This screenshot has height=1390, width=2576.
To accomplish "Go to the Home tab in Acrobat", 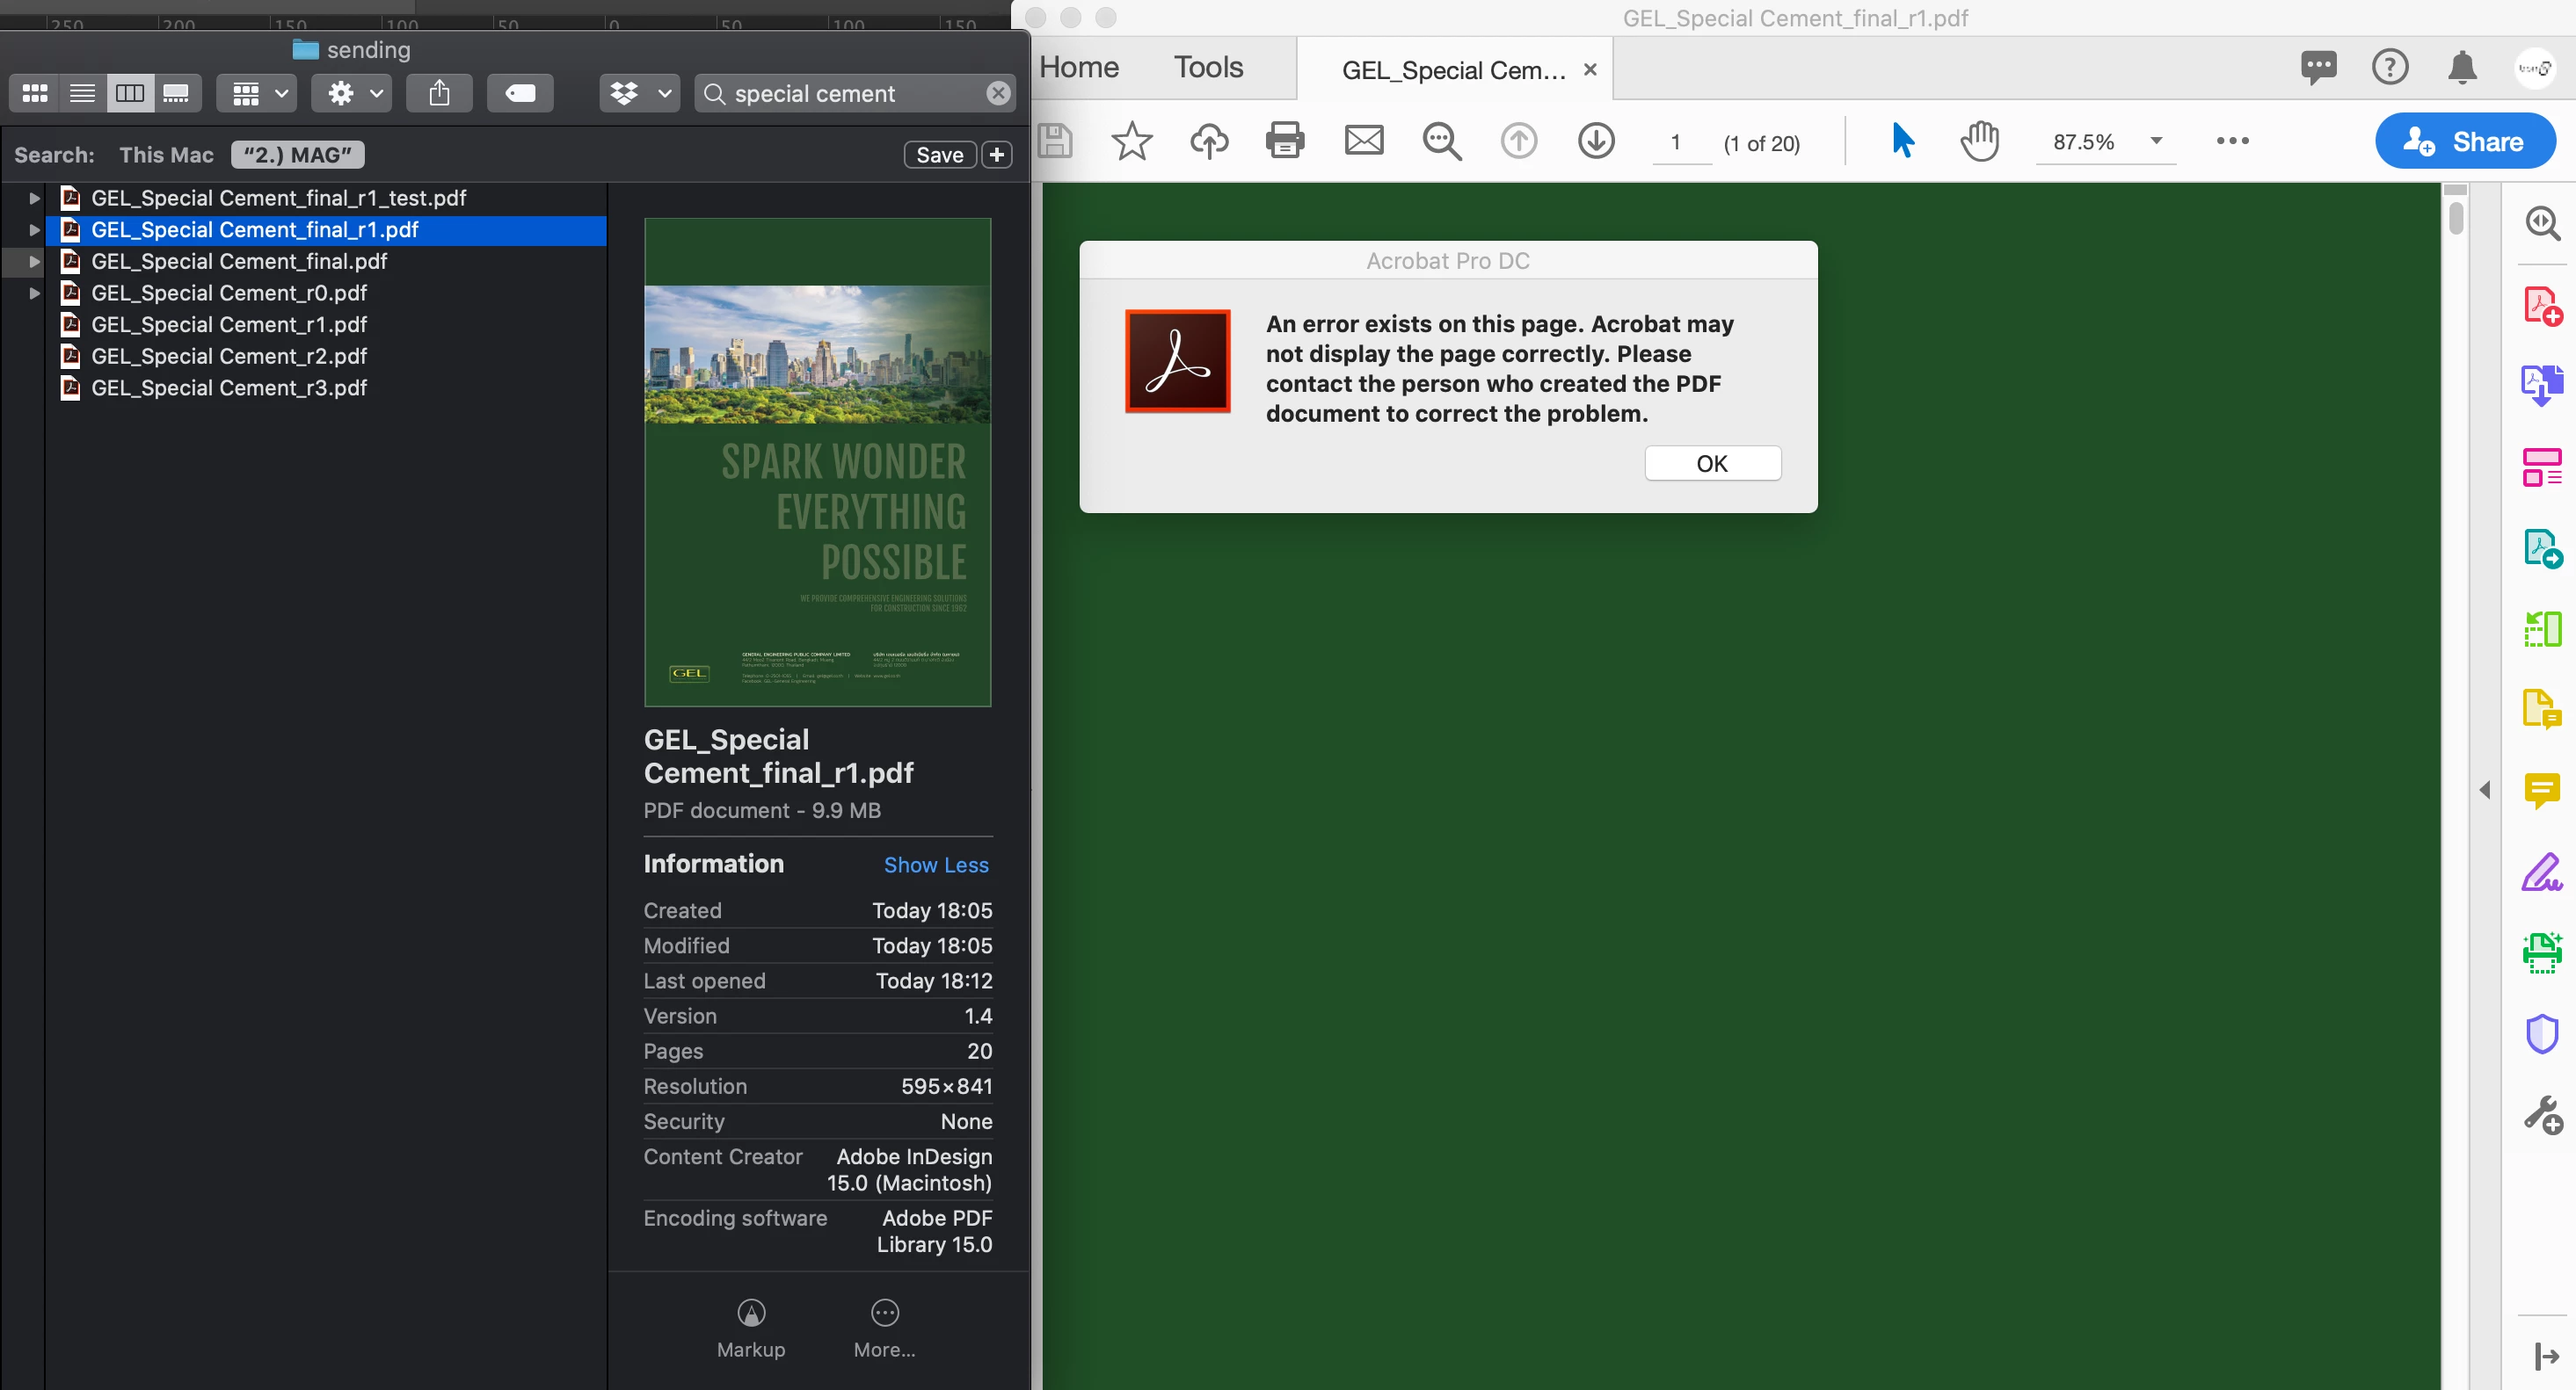I will pos(1079,67).
